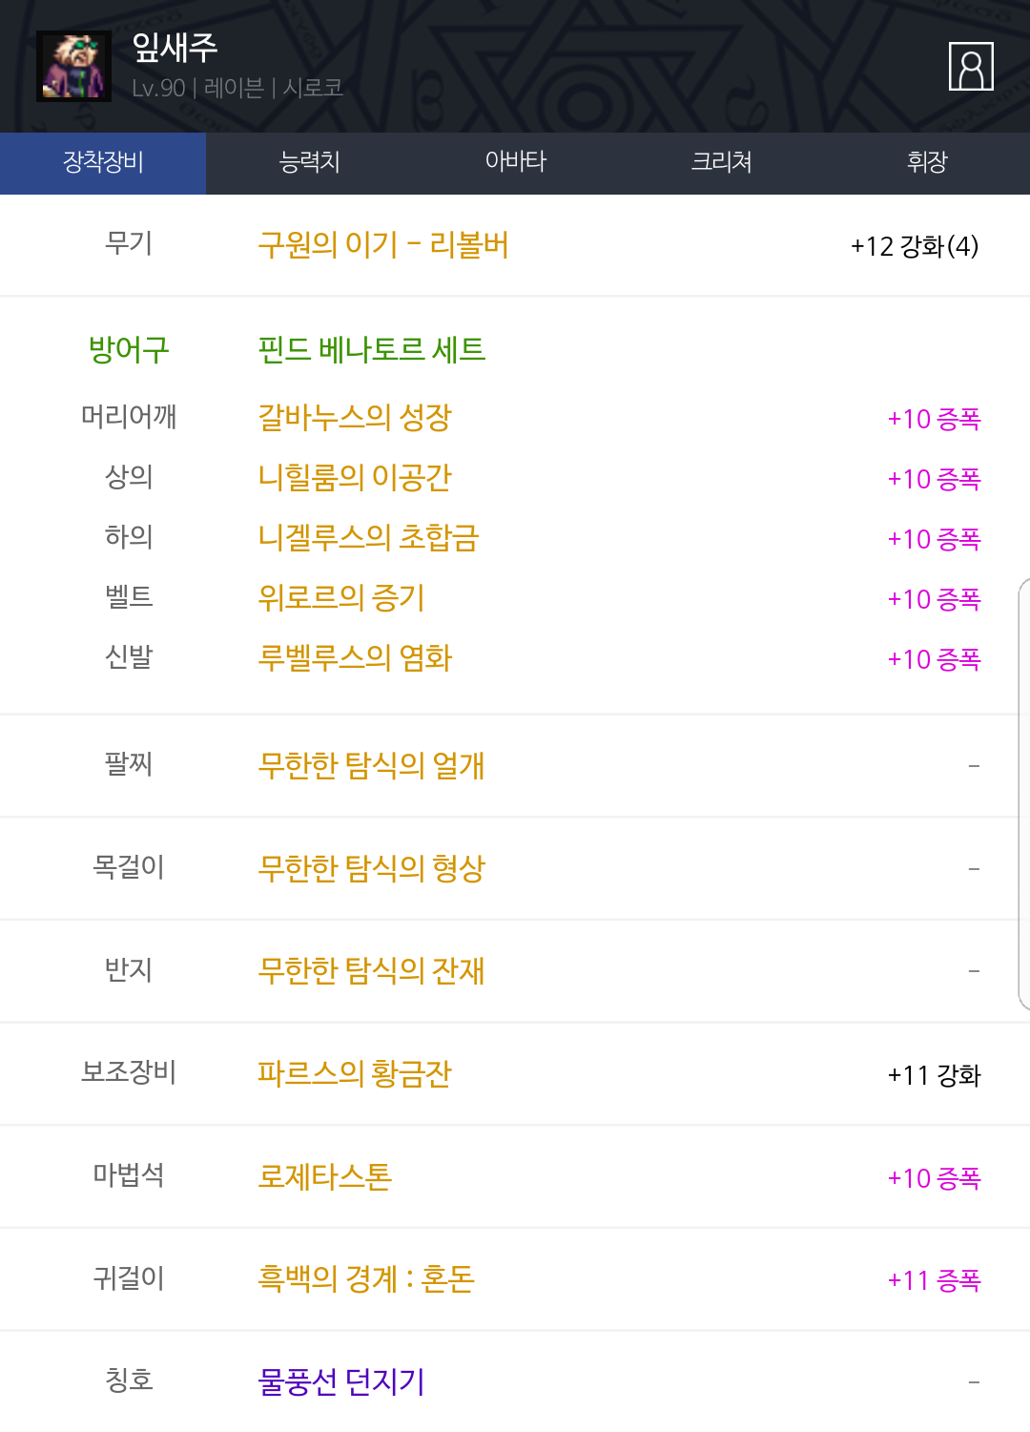The width and height of the screenshot is (1030, 1432).
Task: Open the character avatar thumbnail
Action: [73, 67]
